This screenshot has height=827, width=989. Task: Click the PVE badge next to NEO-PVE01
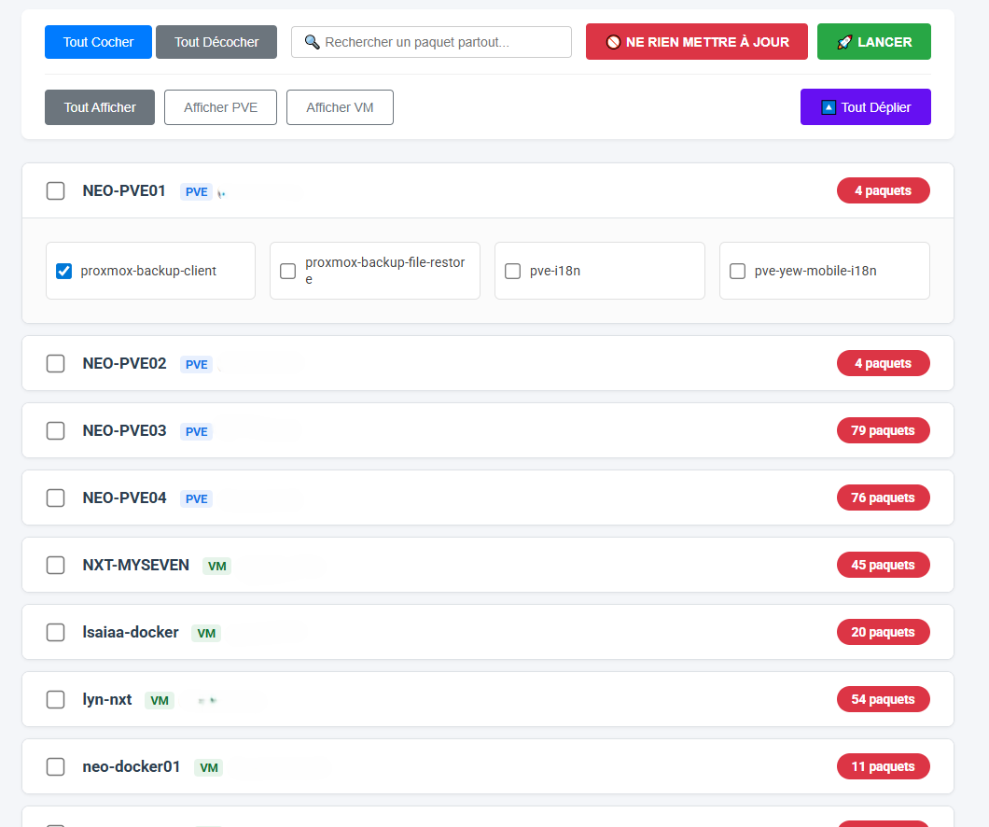(196, 192)
